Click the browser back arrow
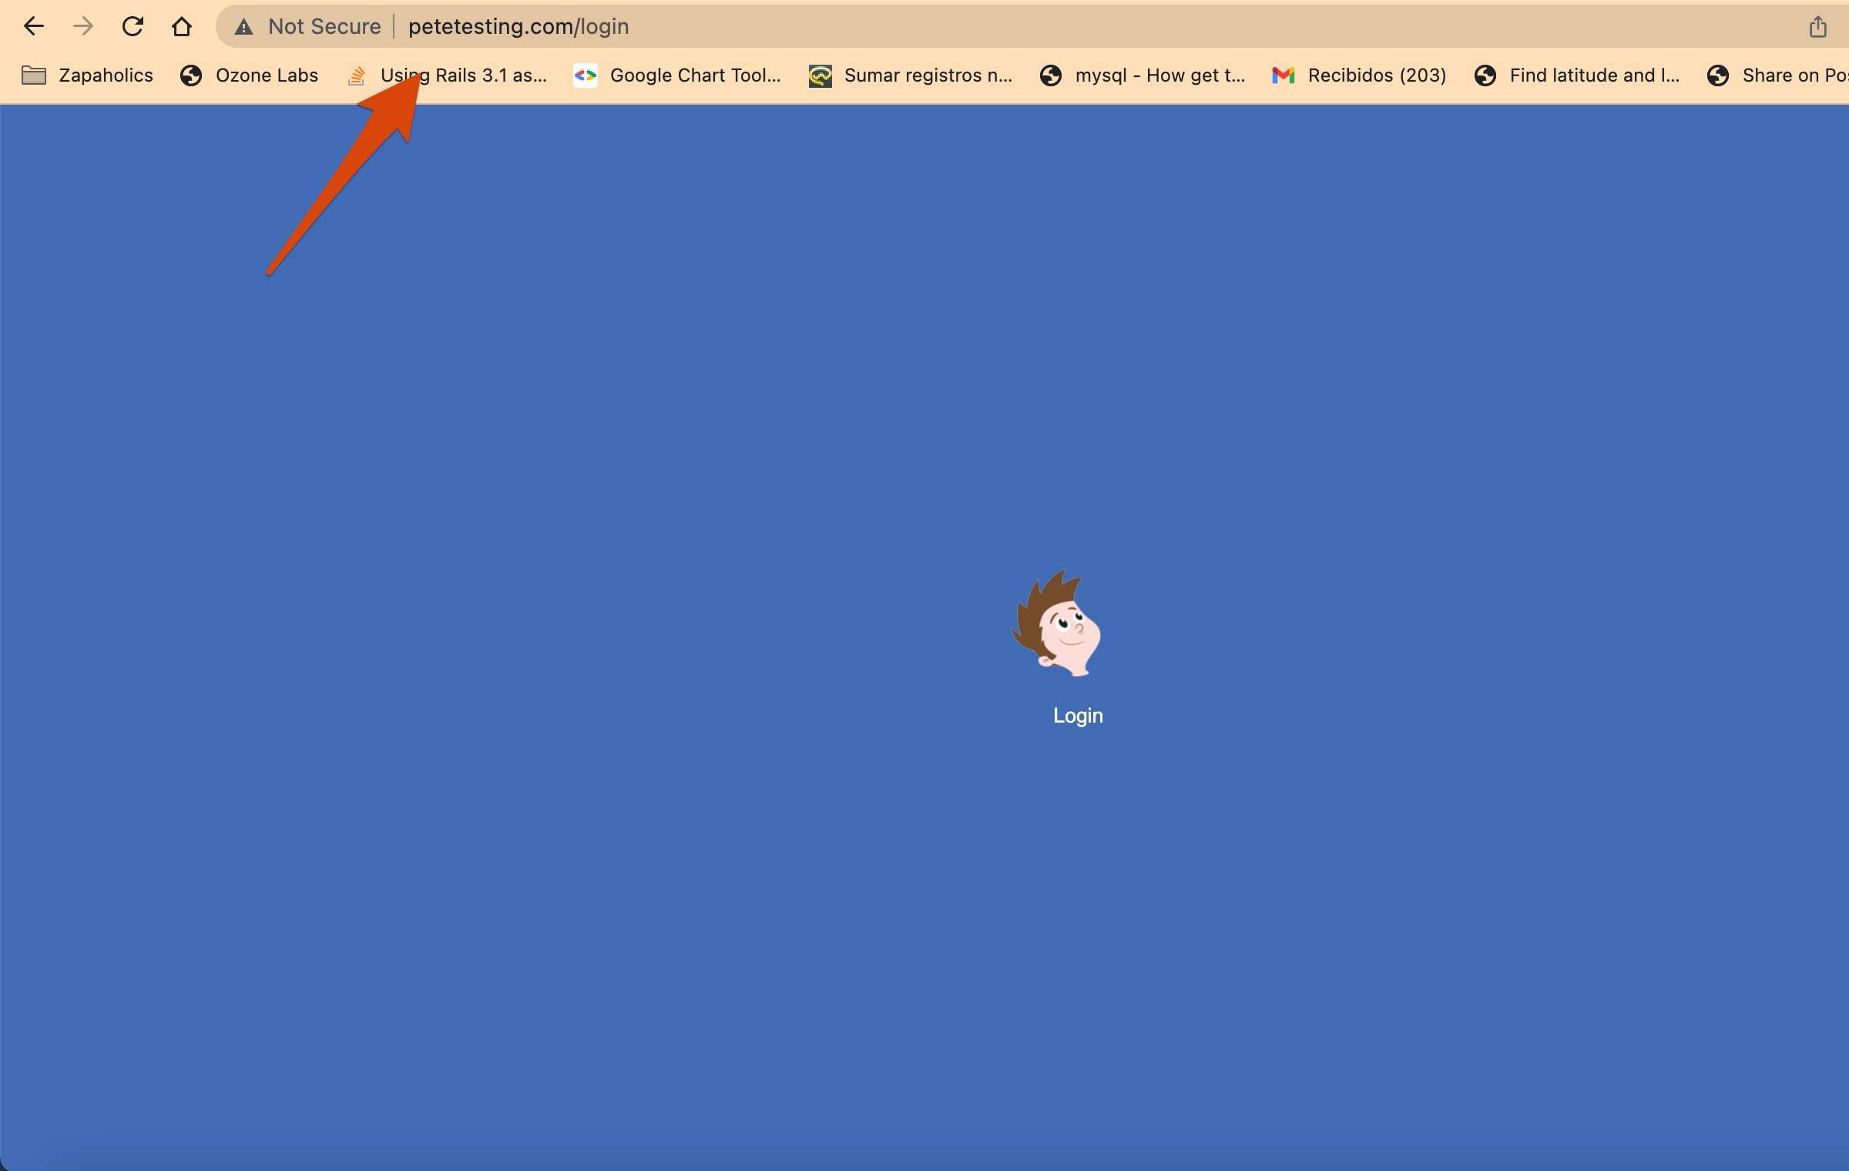This screenshot has height=1171, width=1849. coord(33,26)
